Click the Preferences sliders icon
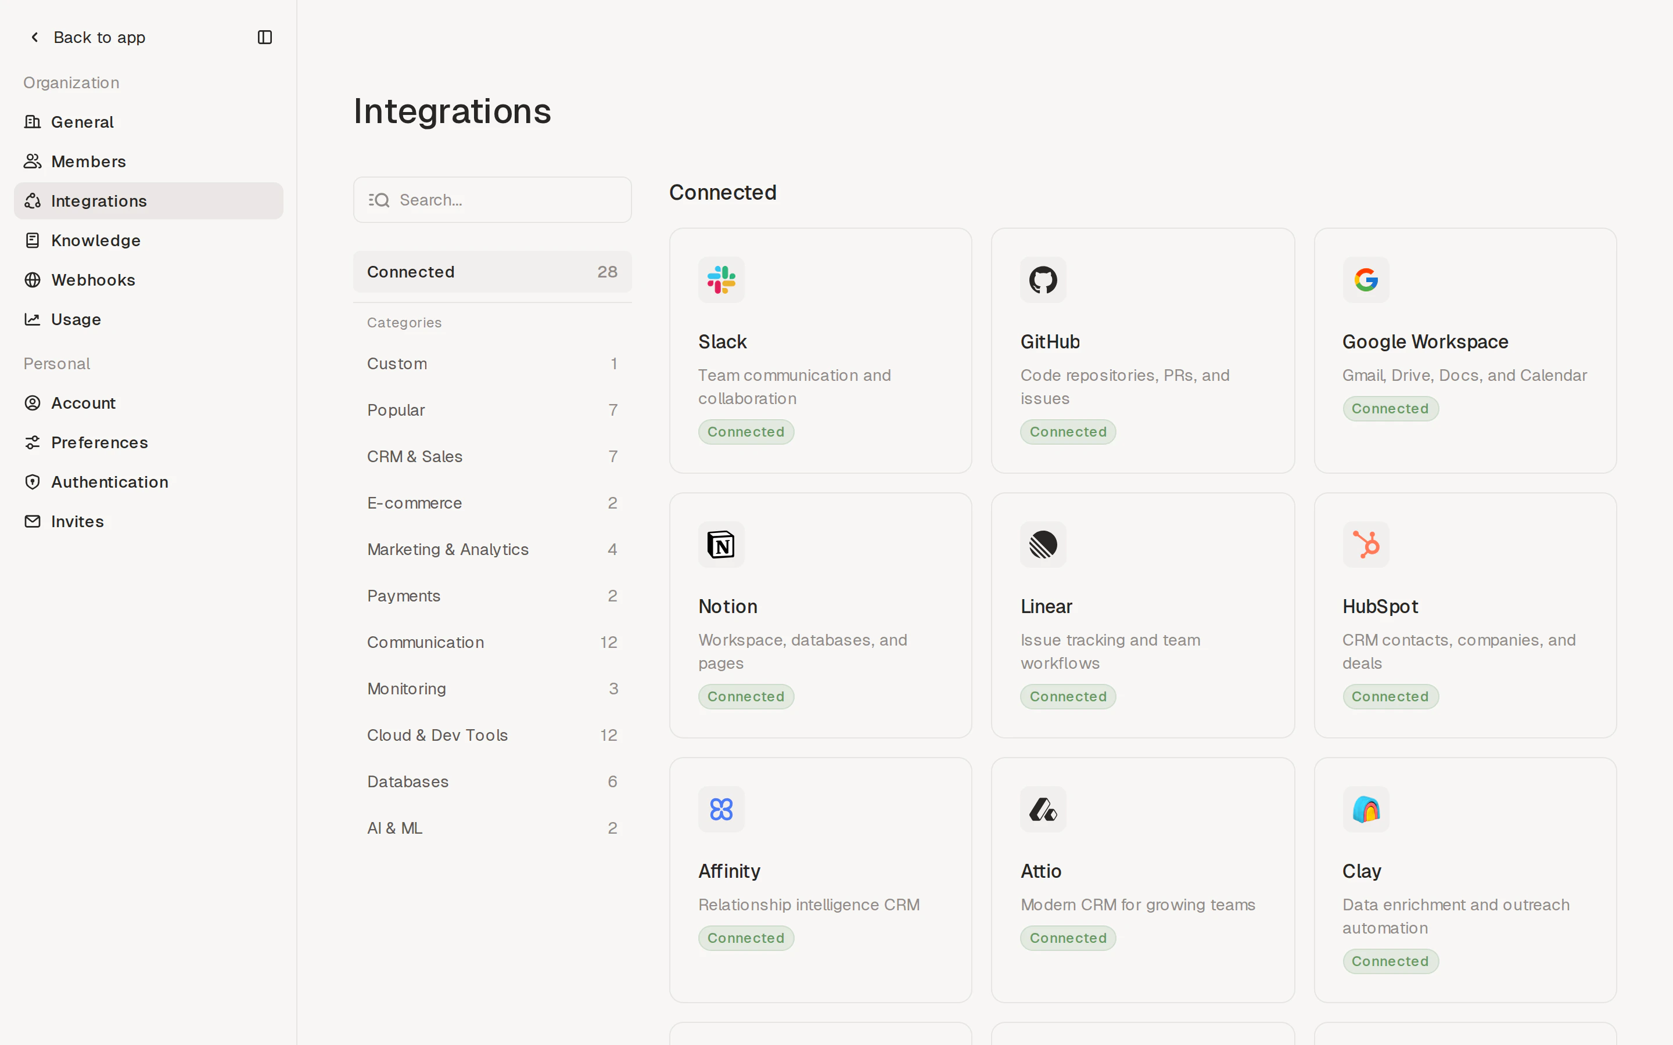 click(x=33, y=442)
